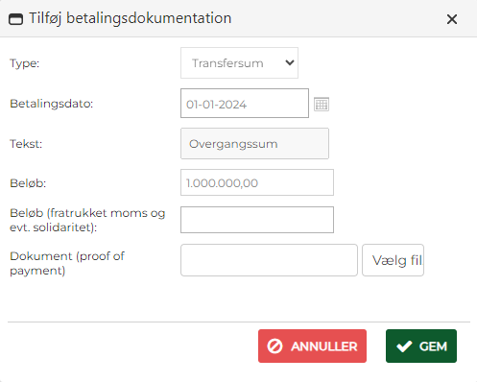Image resolution: width=477 pixels, height=382 pixels.
Task: Open the Type dropdown showing Transfersum
Action: click(x=239, y=63)
